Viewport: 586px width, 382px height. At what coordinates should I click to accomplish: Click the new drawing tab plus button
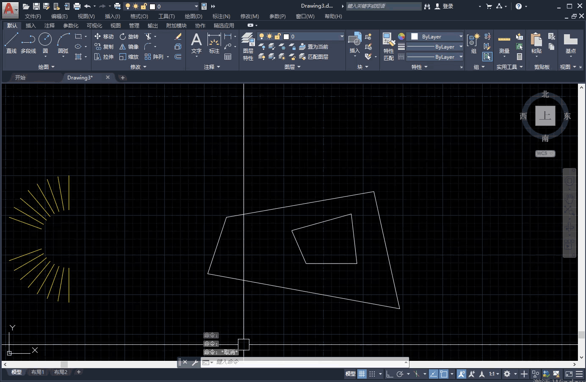click(123, 77)
